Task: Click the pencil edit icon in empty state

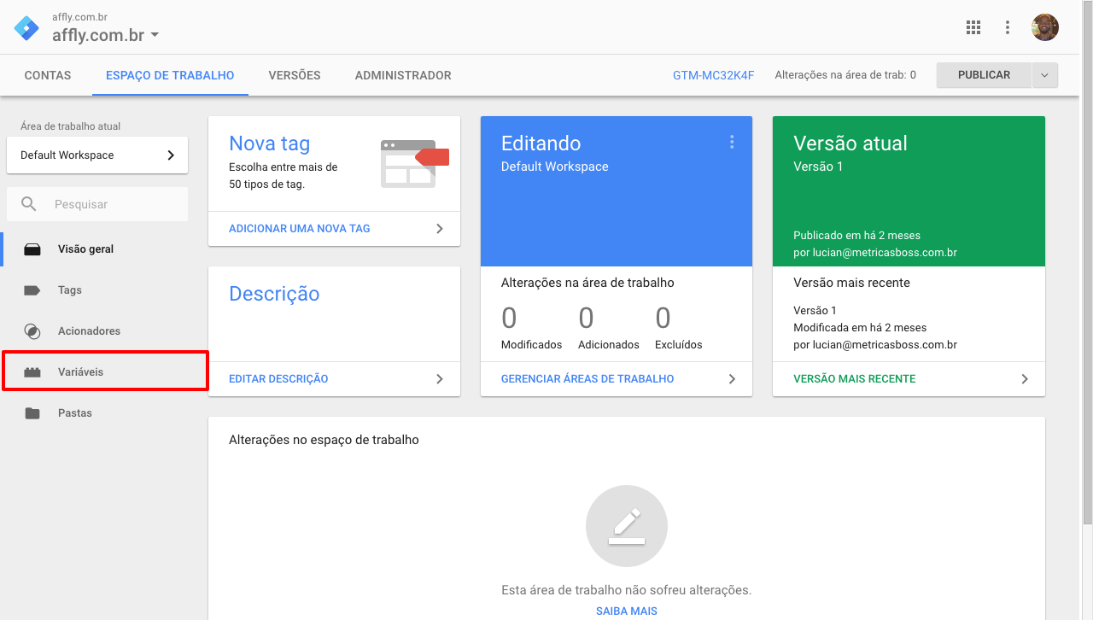Action: click(627, 526)
